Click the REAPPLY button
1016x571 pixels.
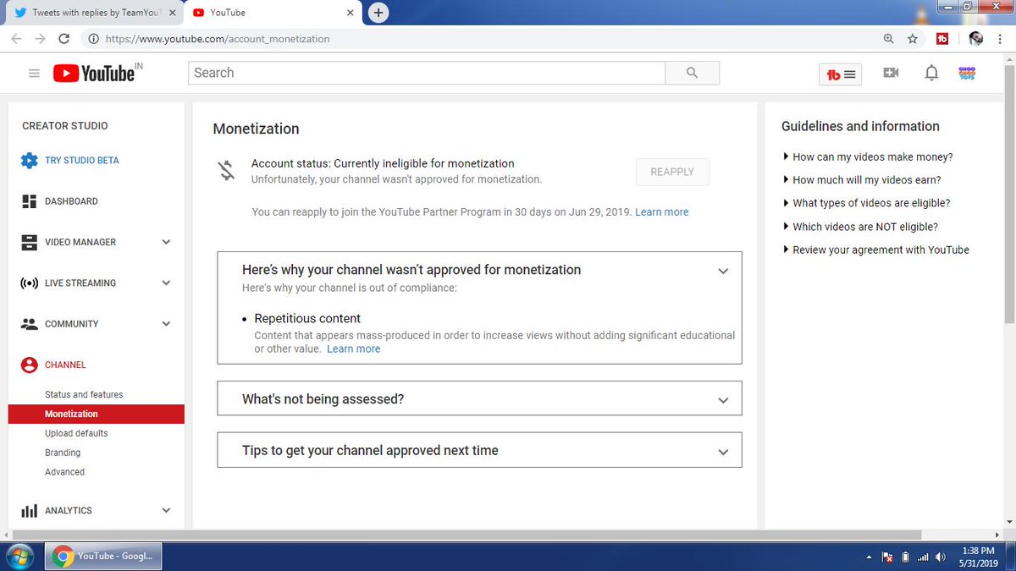click(x=672, y=172)
